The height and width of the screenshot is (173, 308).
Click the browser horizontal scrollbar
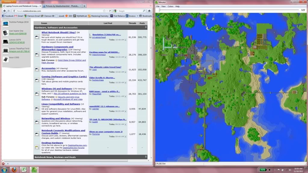[66, 160]
